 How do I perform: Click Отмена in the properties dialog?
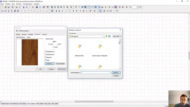point(51,69)
